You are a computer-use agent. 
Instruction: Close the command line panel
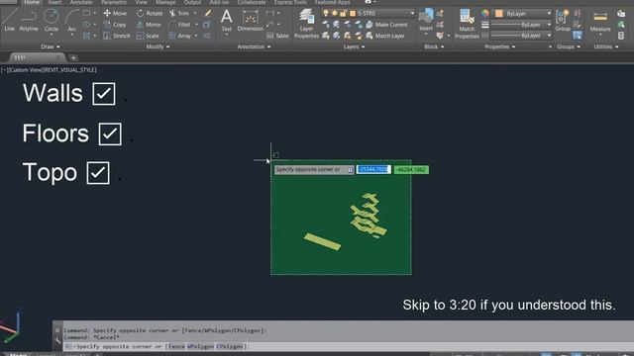point(57,330)
